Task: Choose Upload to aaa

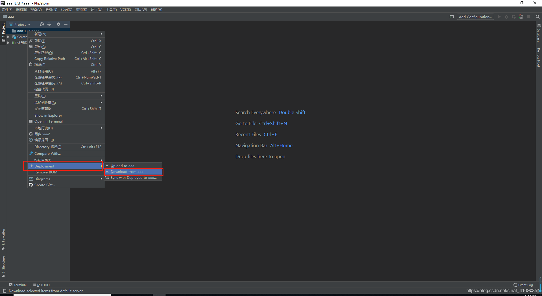Action: (x=133, y=166)
